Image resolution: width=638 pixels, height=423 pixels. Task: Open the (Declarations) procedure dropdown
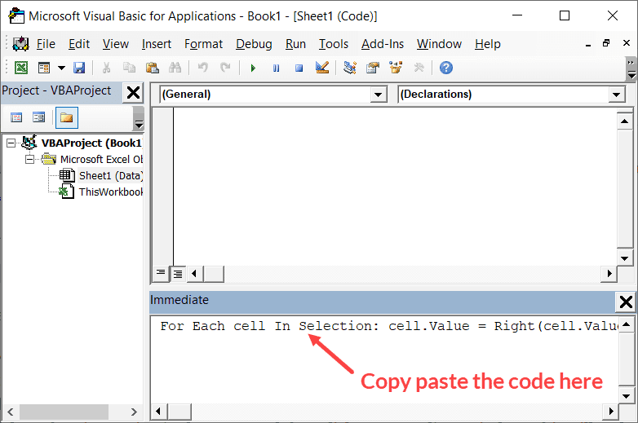pos(616,95)
